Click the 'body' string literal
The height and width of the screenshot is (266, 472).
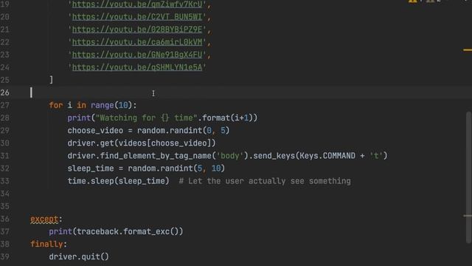pos(229,156)
